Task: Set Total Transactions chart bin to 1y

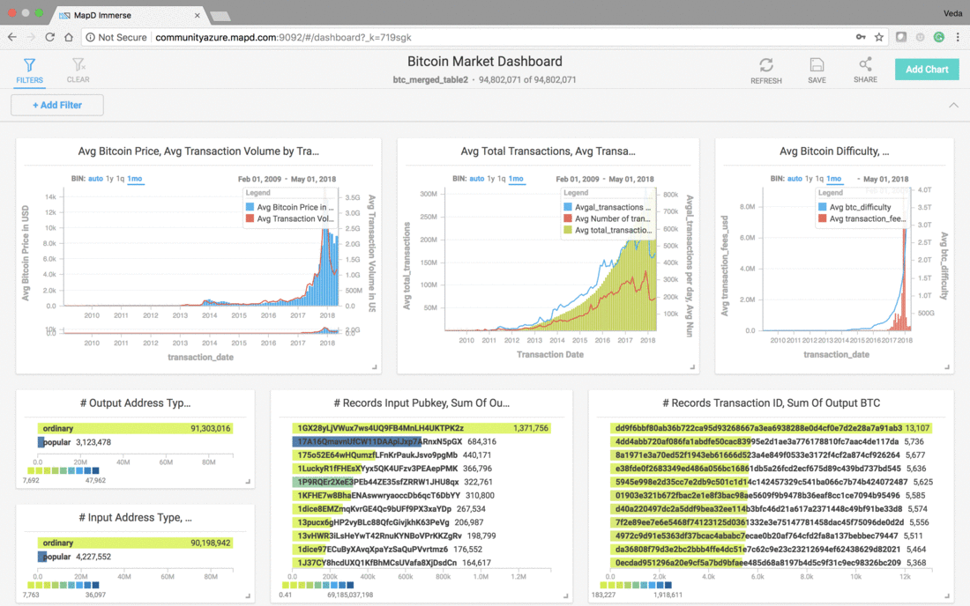Action: [490, 179]
